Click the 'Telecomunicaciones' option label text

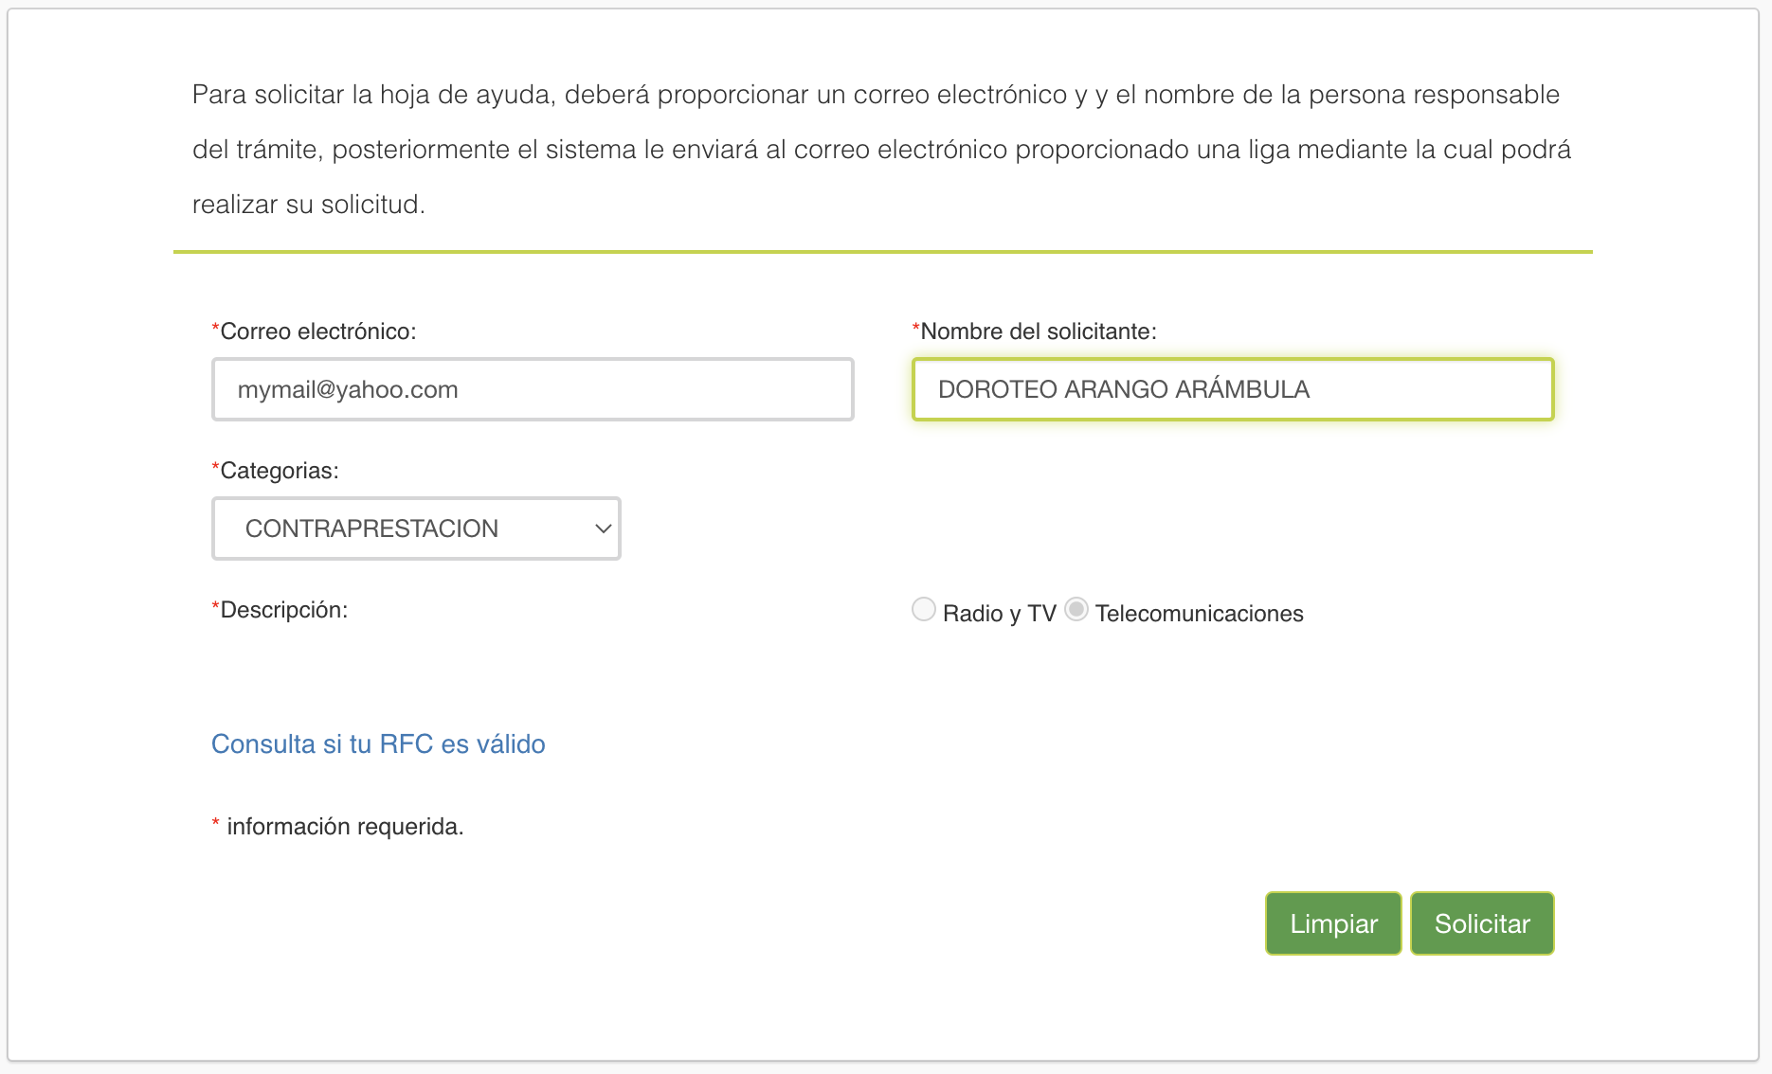(1200, 614)
